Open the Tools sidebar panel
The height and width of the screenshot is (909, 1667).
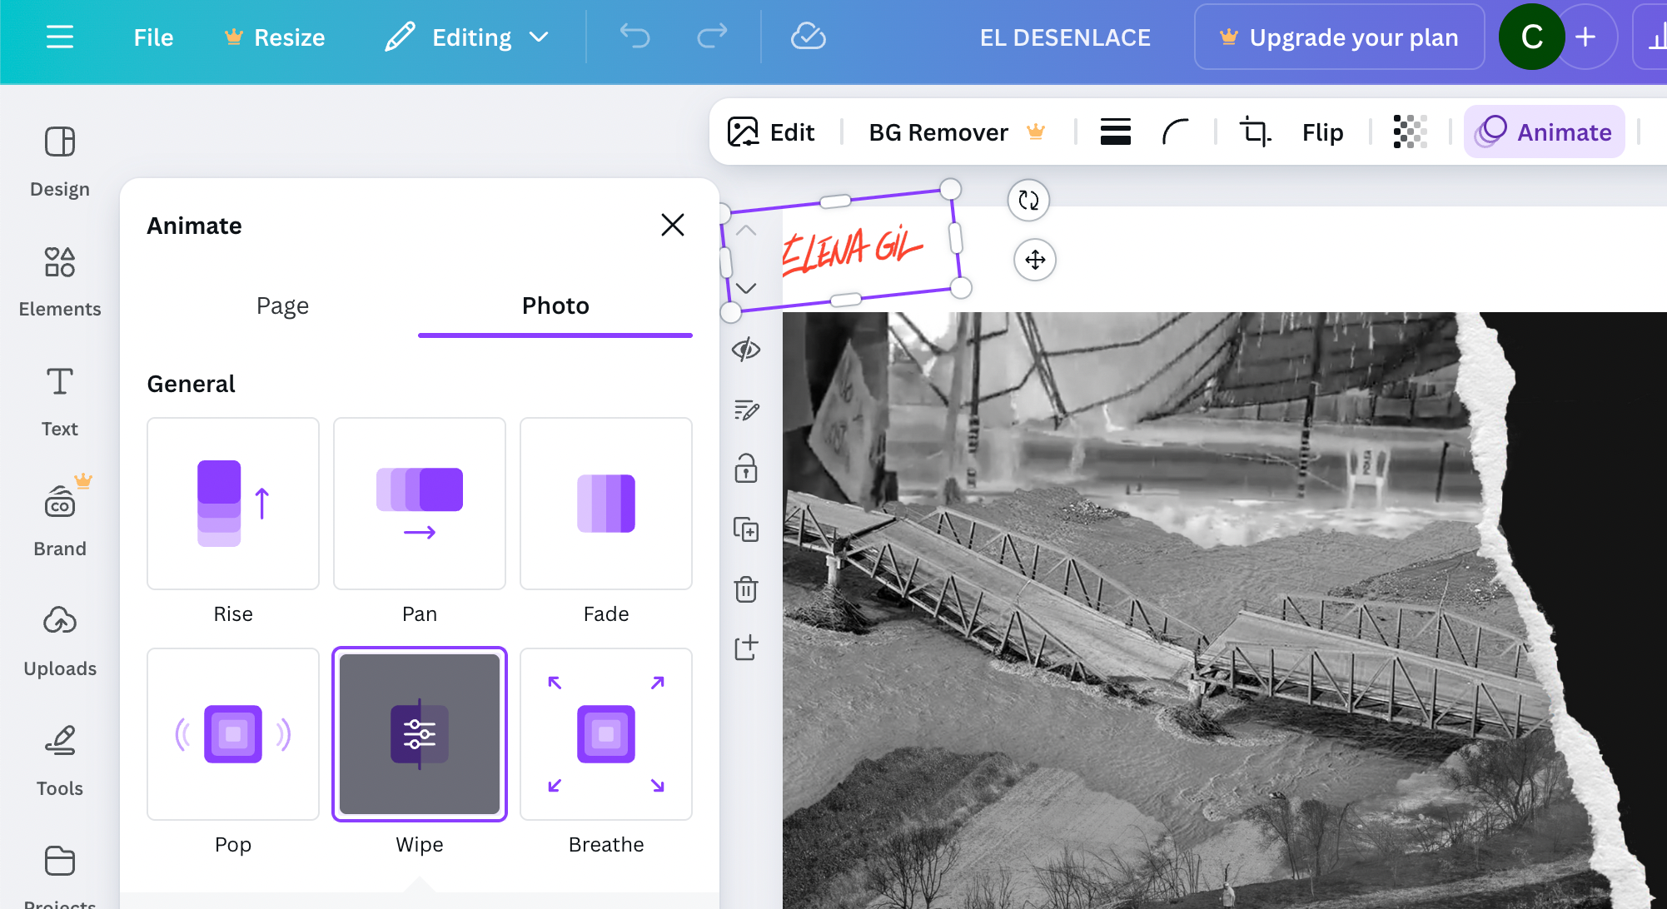tap(60, 761)
